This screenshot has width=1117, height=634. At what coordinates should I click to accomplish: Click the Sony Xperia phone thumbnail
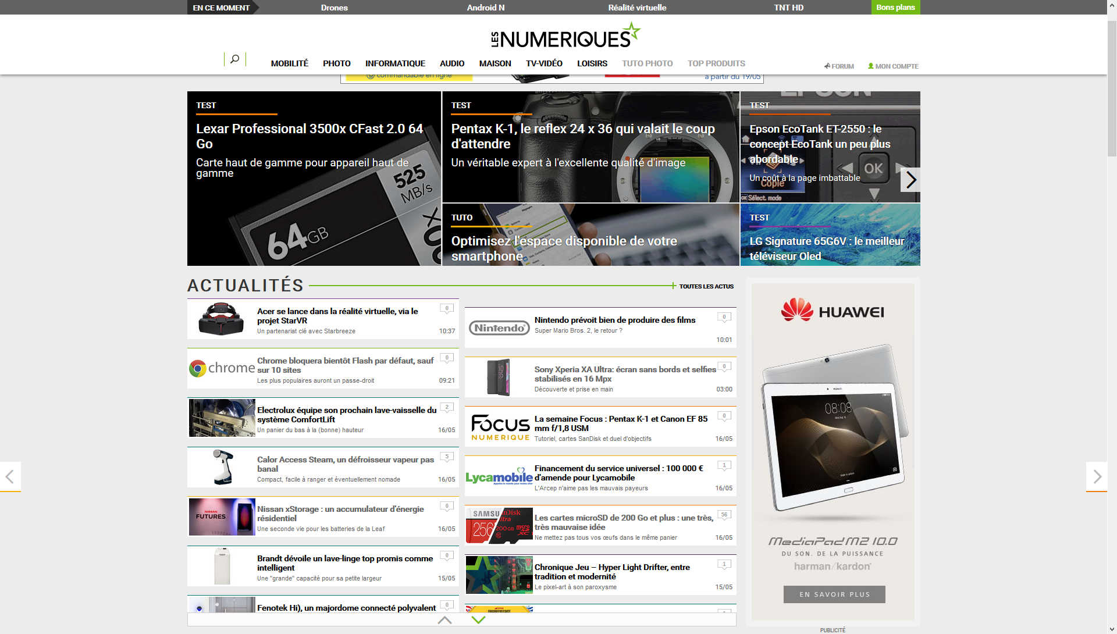click(499, 377)
